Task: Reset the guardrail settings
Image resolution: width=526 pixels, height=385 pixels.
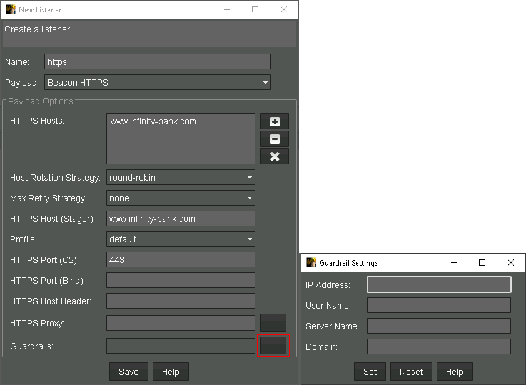Action: pos(411,372)
